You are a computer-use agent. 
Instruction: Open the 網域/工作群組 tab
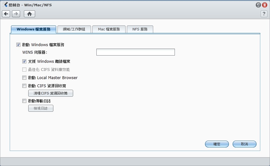[x=74, y=29]
